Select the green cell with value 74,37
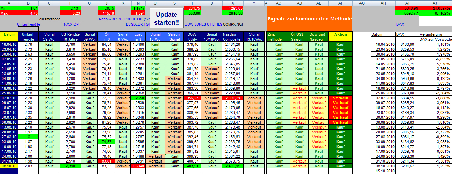Image resolution: width=452 pixels, height=174 pixels. (107, 142)
